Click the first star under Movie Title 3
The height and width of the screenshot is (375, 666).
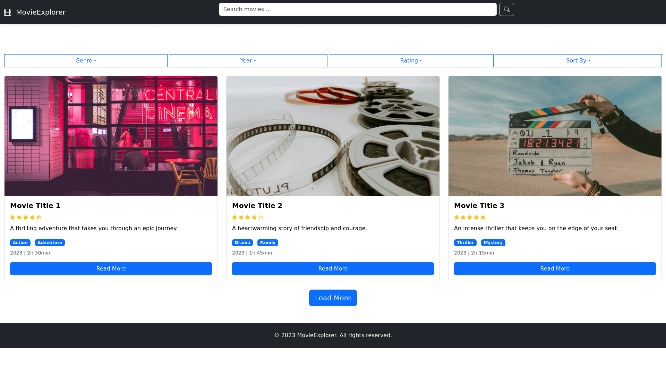tap(456, 217)
